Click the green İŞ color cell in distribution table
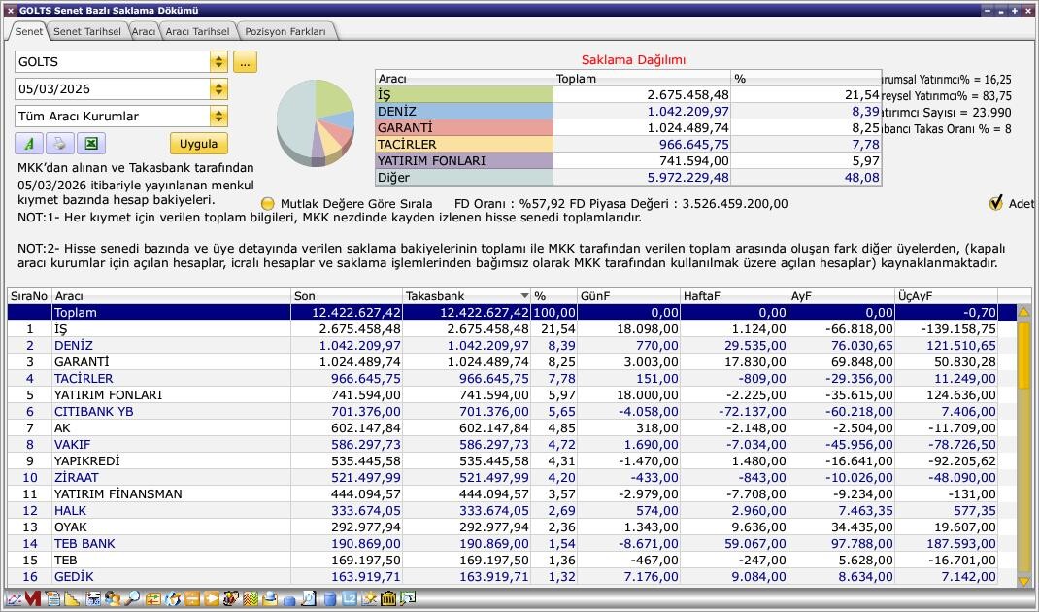1039x612 pixels. [463, 95]
